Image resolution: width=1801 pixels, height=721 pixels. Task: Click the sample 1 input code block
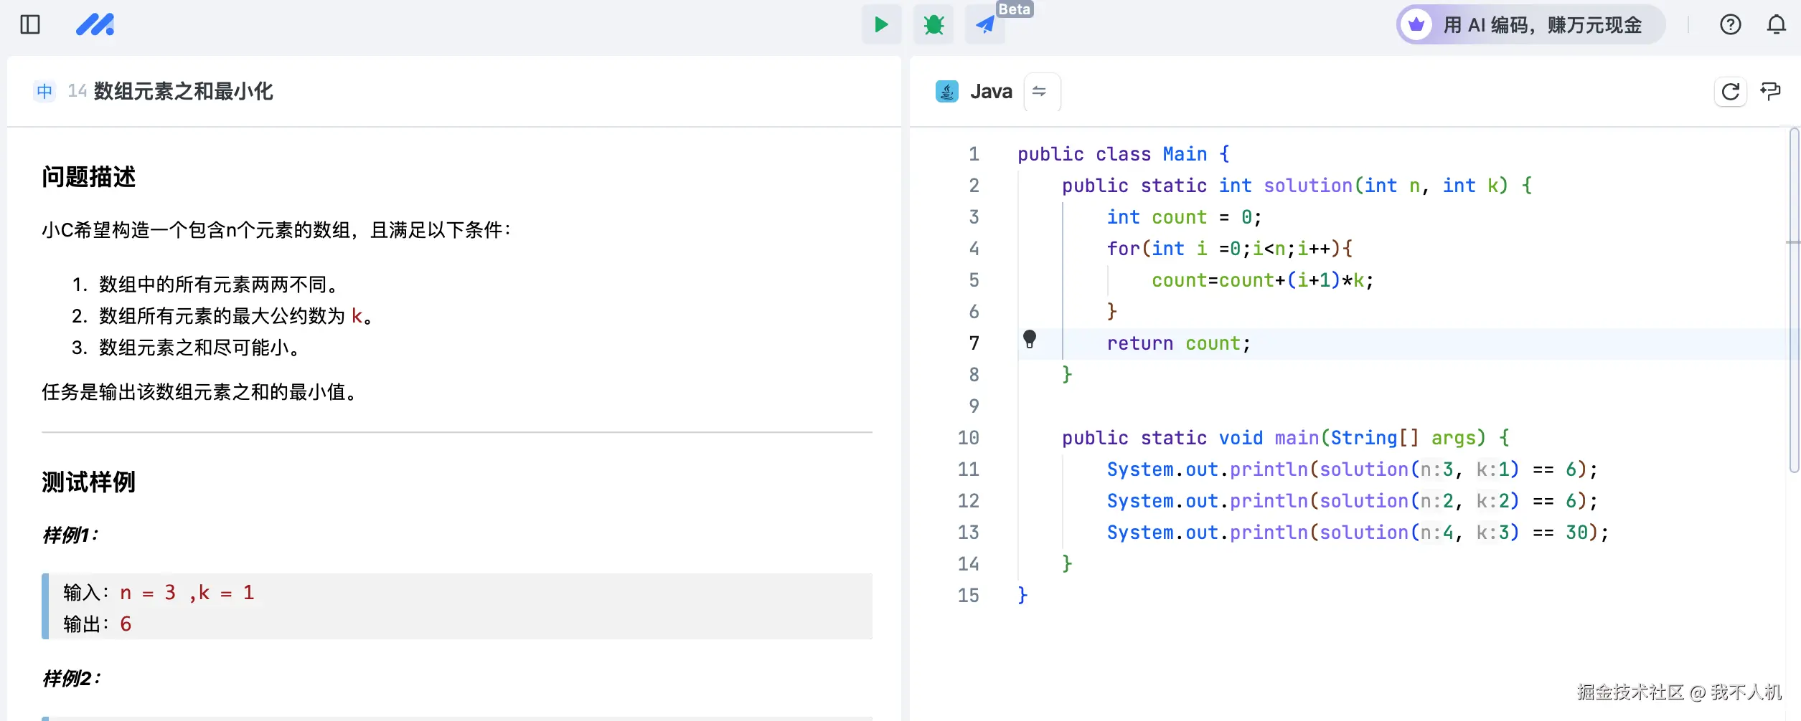[457, 606]
